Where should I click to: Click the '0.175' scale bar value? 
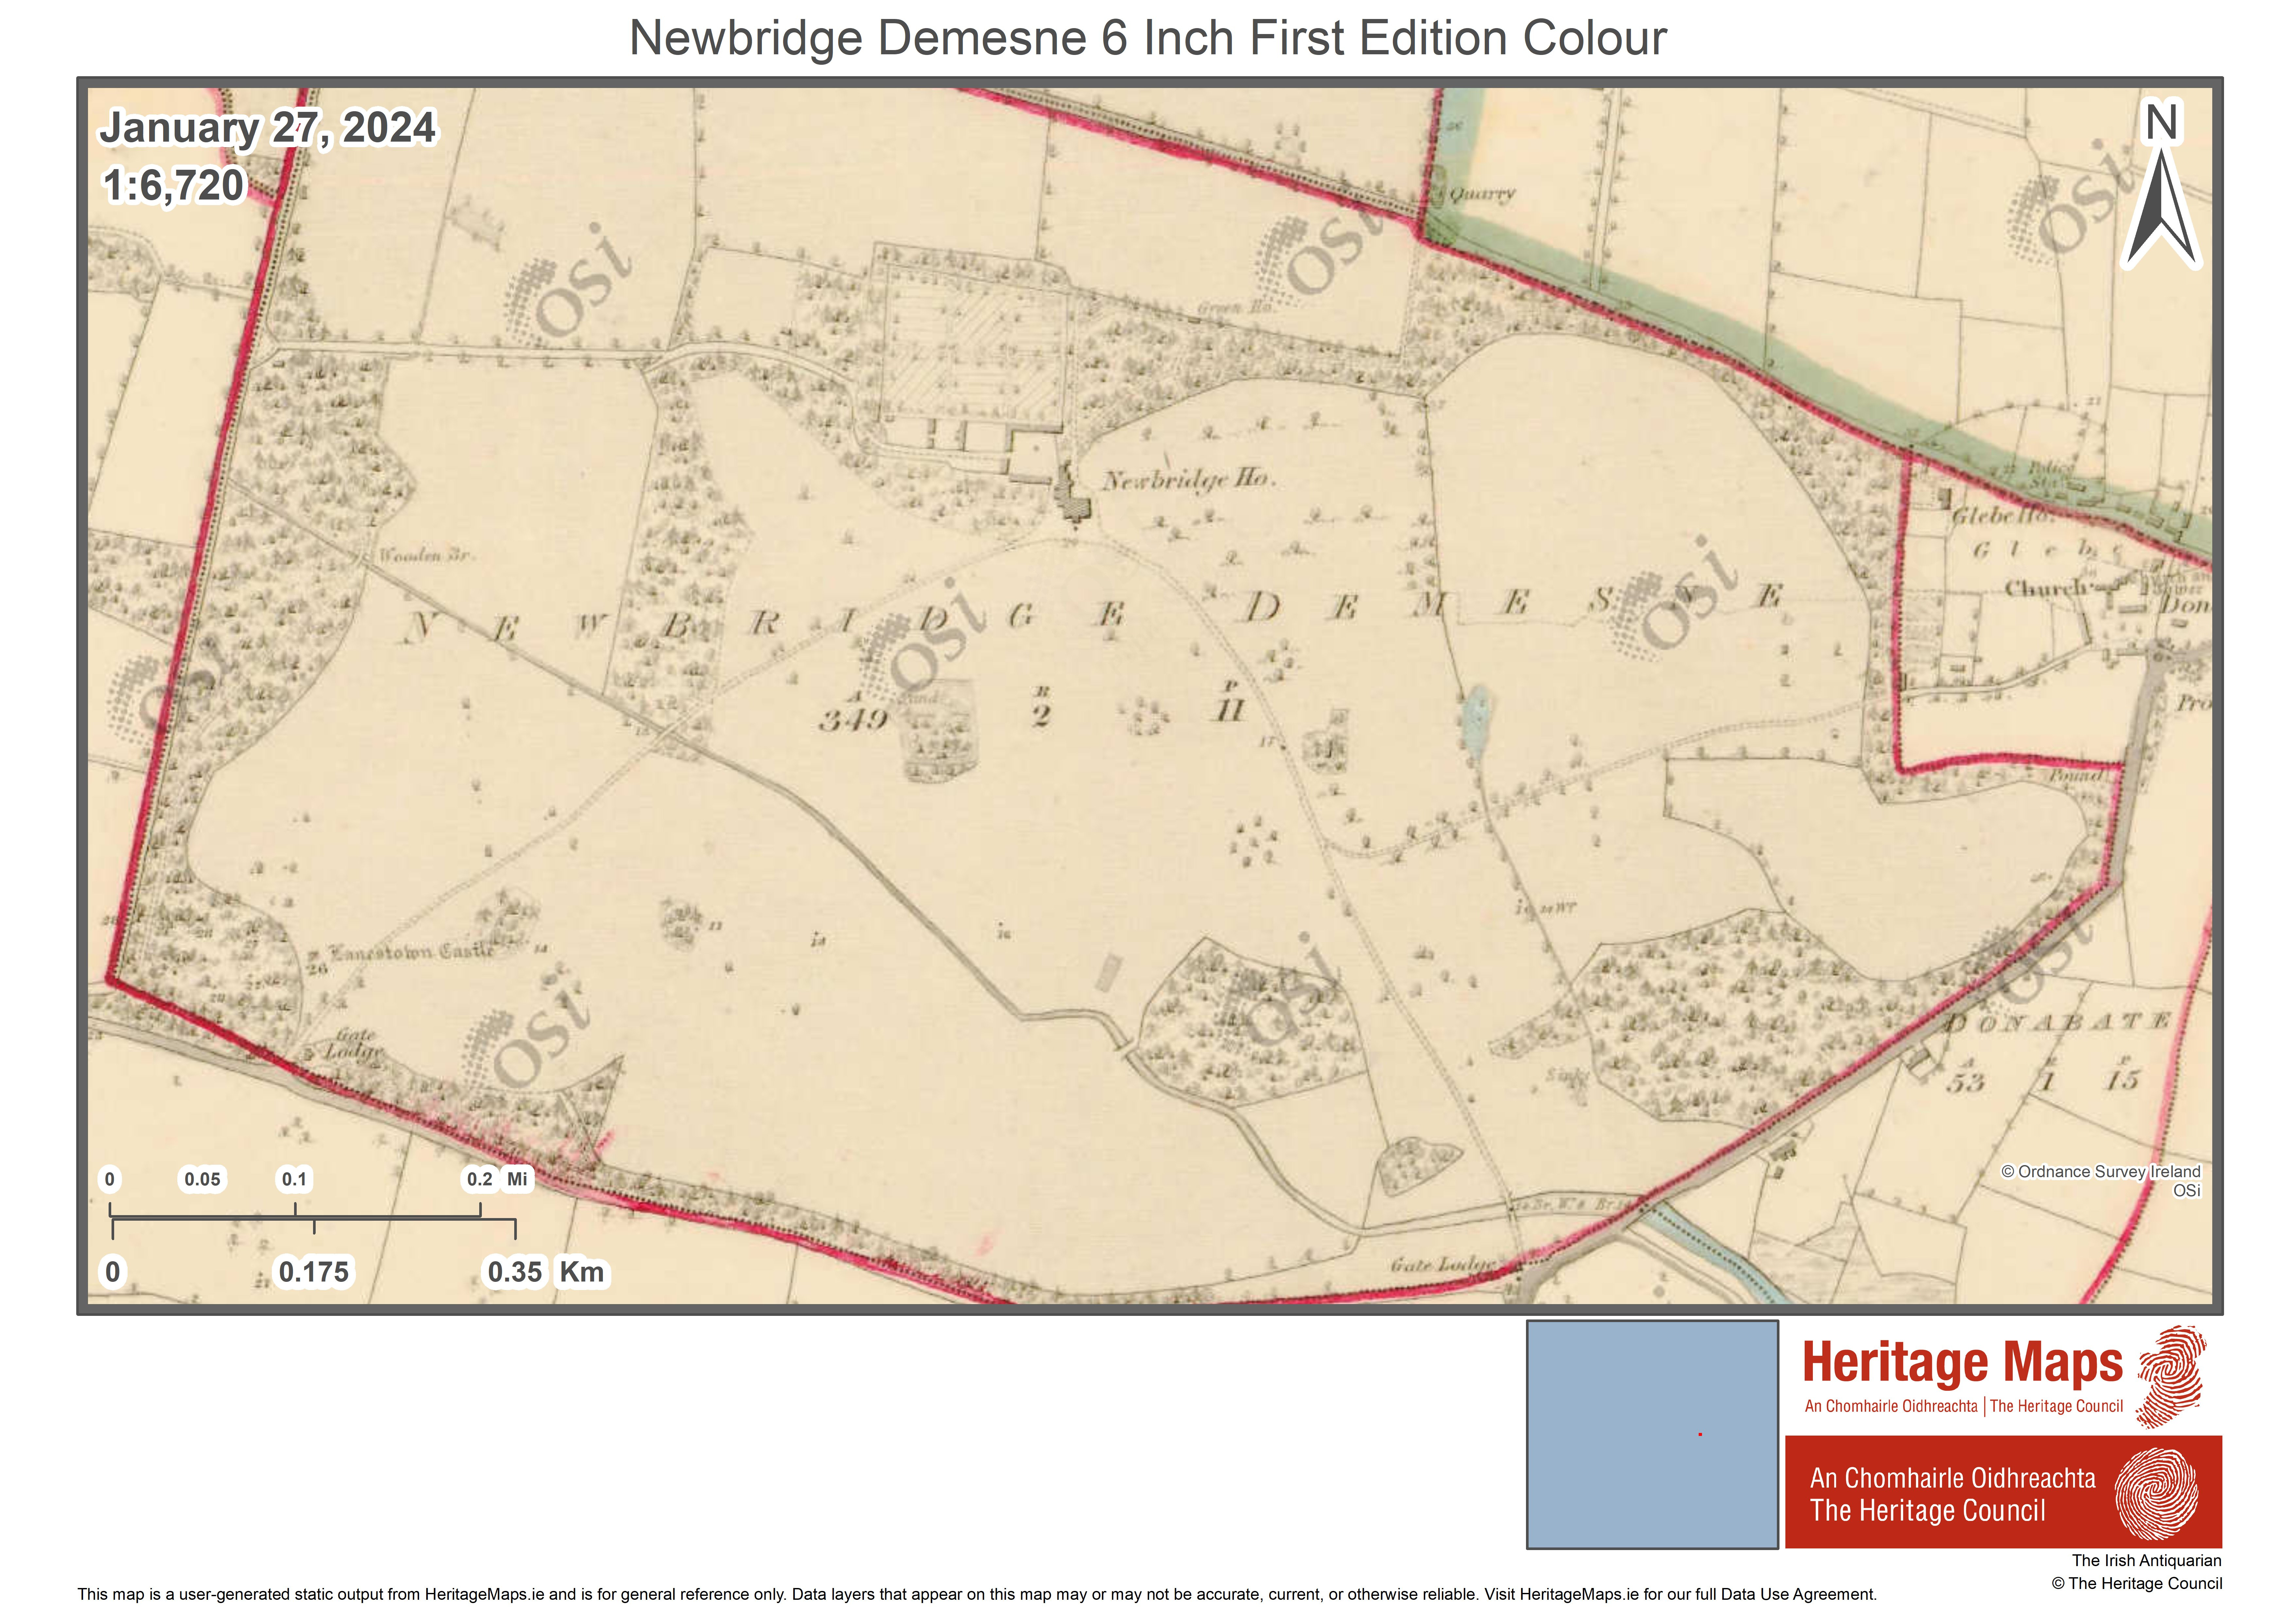click(x=314, y=1272)
